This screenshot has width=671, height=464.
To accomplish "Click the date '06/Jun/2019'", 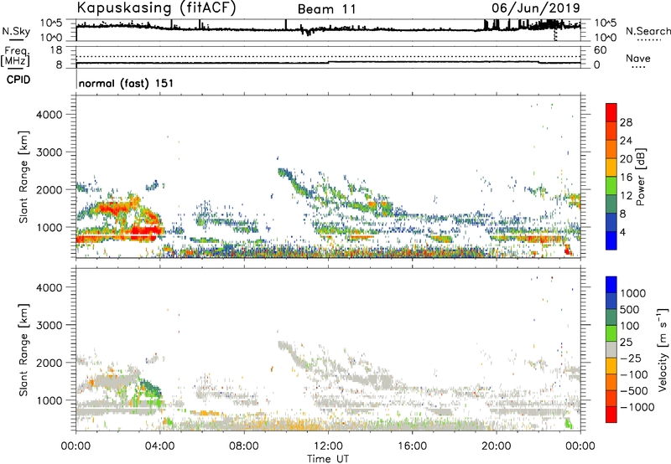I will pos(536,8).
